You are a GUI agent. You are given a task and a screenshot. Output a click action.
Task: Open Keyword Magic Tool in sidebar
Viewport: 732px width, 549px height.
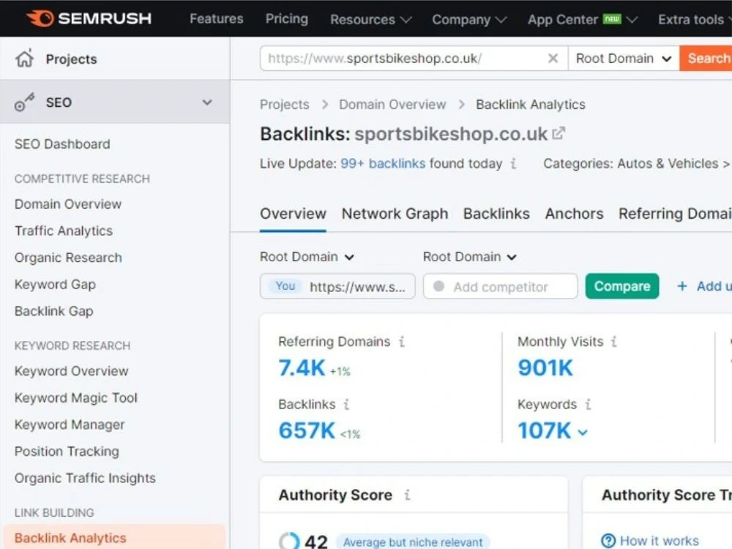[75, 397]
